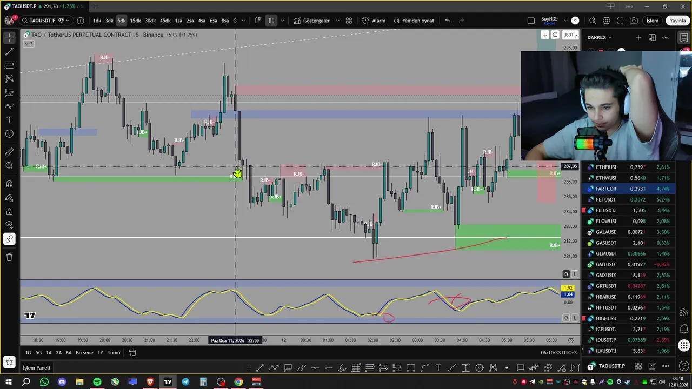This screenshot has height=389, width=692.
Task: Start Yeniden oynat bar replay
Action: pyautogui.click(x=414, y=21)
